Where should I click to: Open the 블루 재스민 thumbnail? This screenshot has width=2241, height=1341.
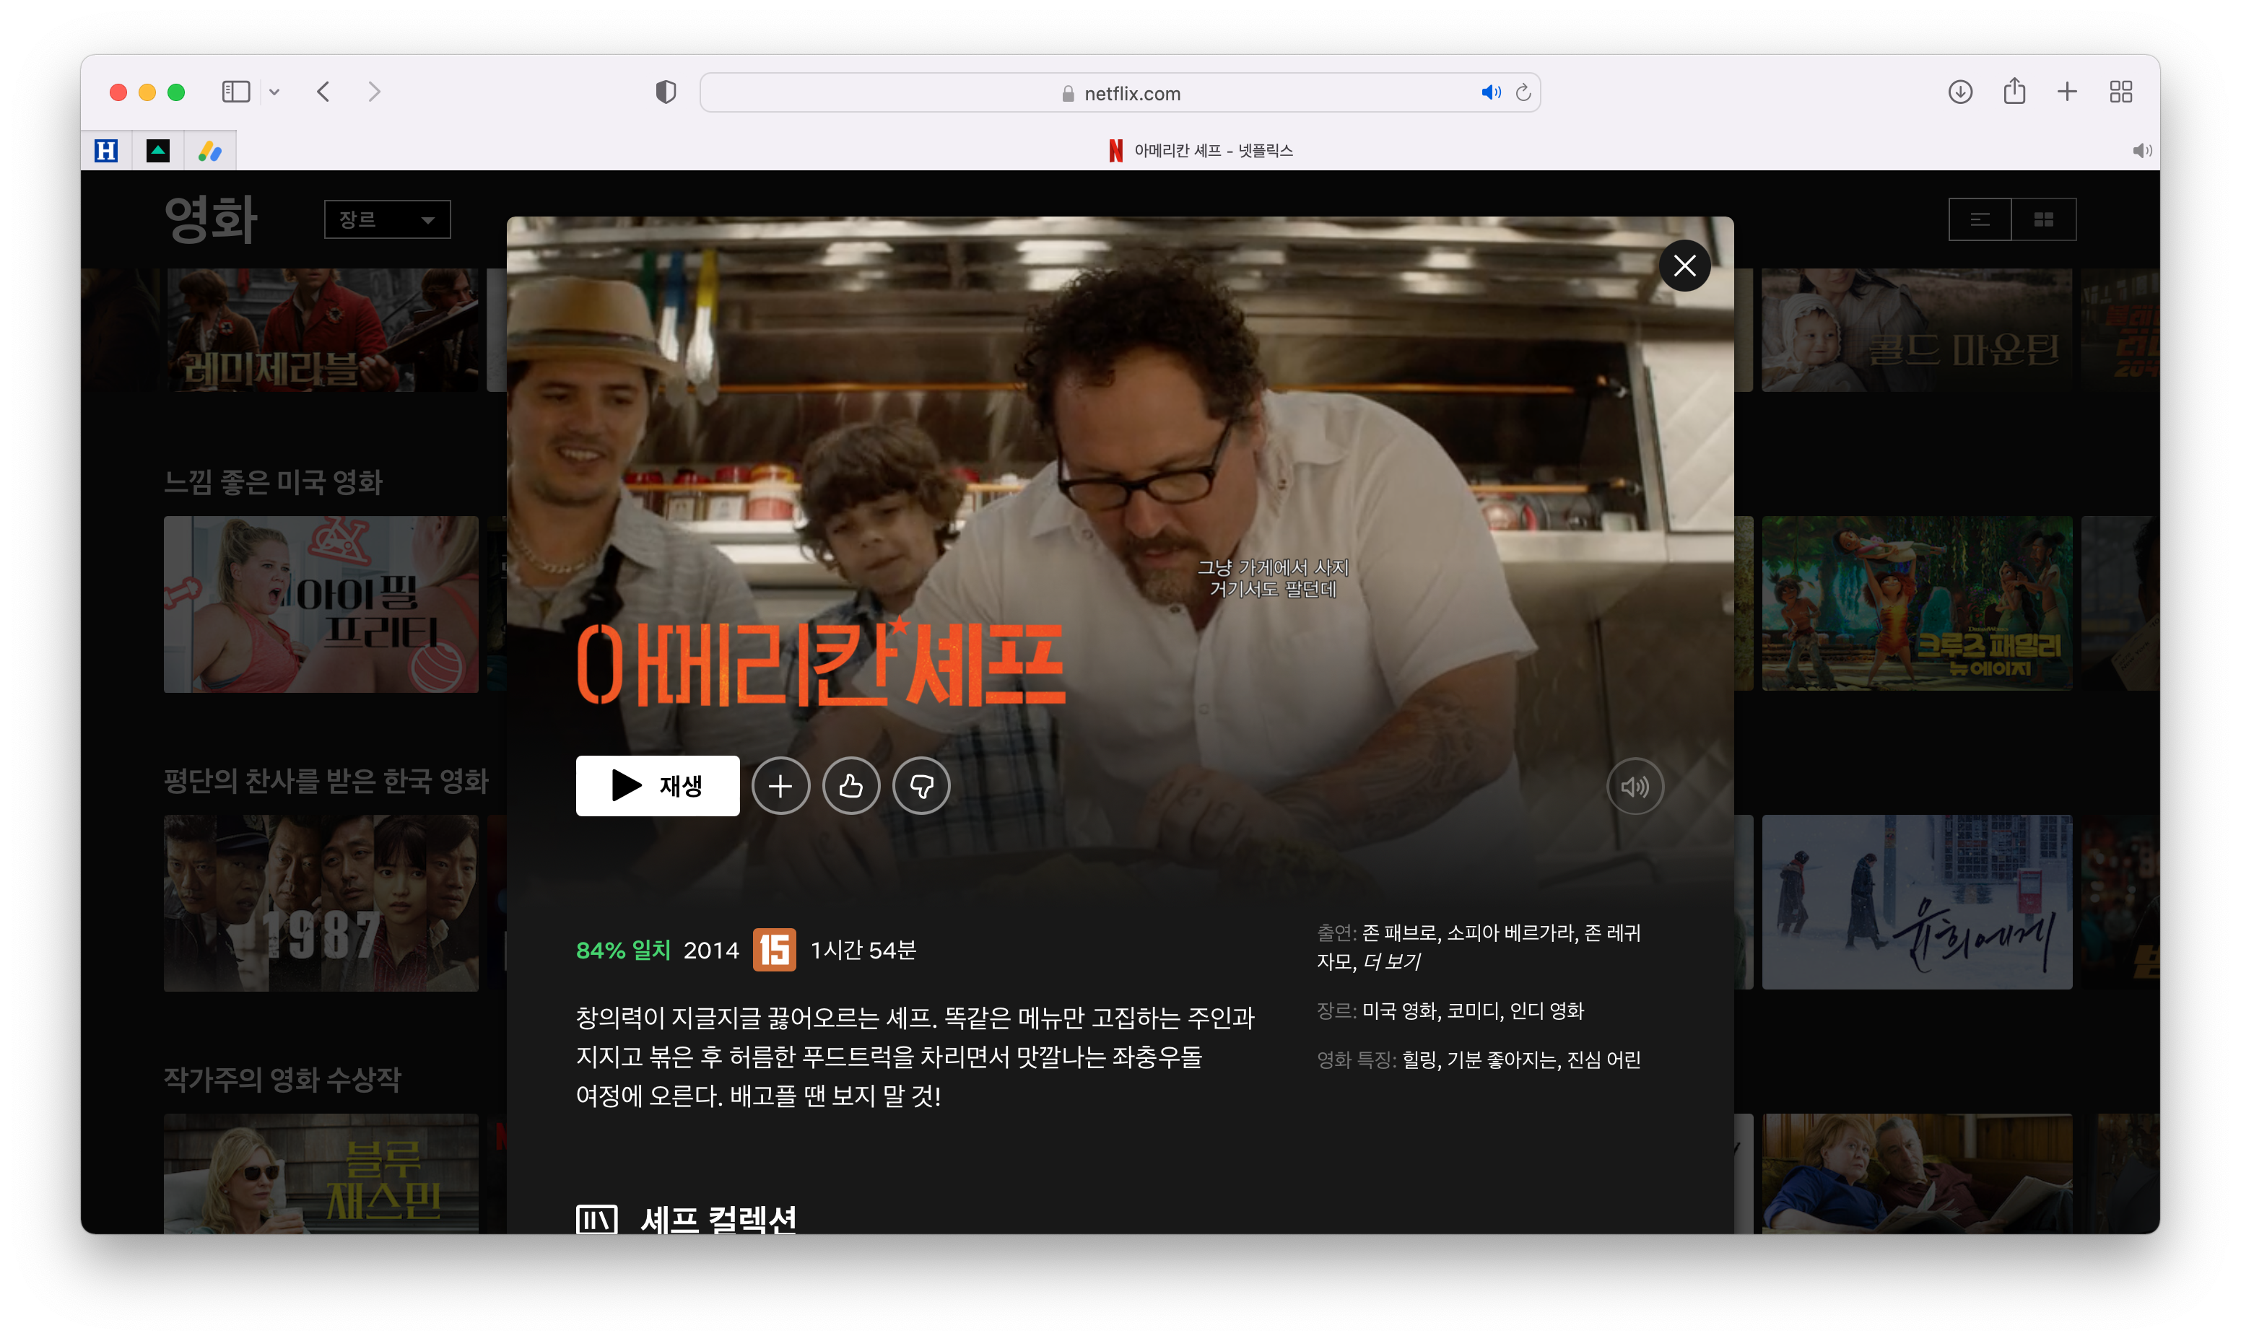point(321,1173)
